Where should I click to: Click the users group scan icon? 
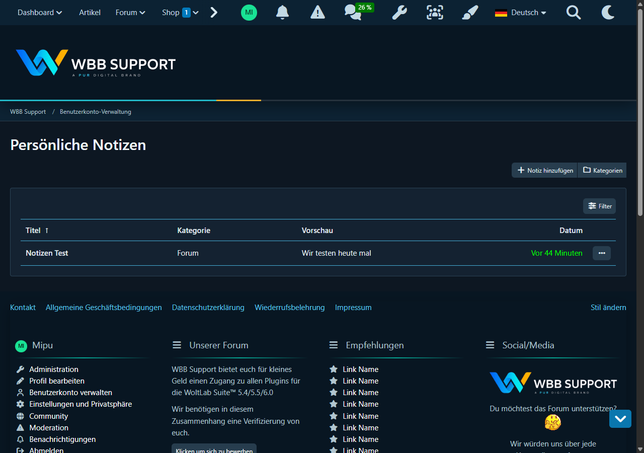point(435,13)
